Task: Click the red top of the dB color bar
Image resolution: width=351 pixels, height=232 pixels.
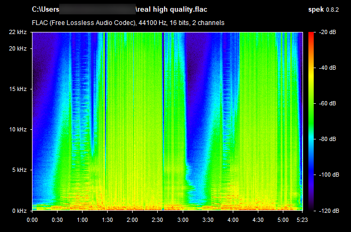Action: point(311,35)
